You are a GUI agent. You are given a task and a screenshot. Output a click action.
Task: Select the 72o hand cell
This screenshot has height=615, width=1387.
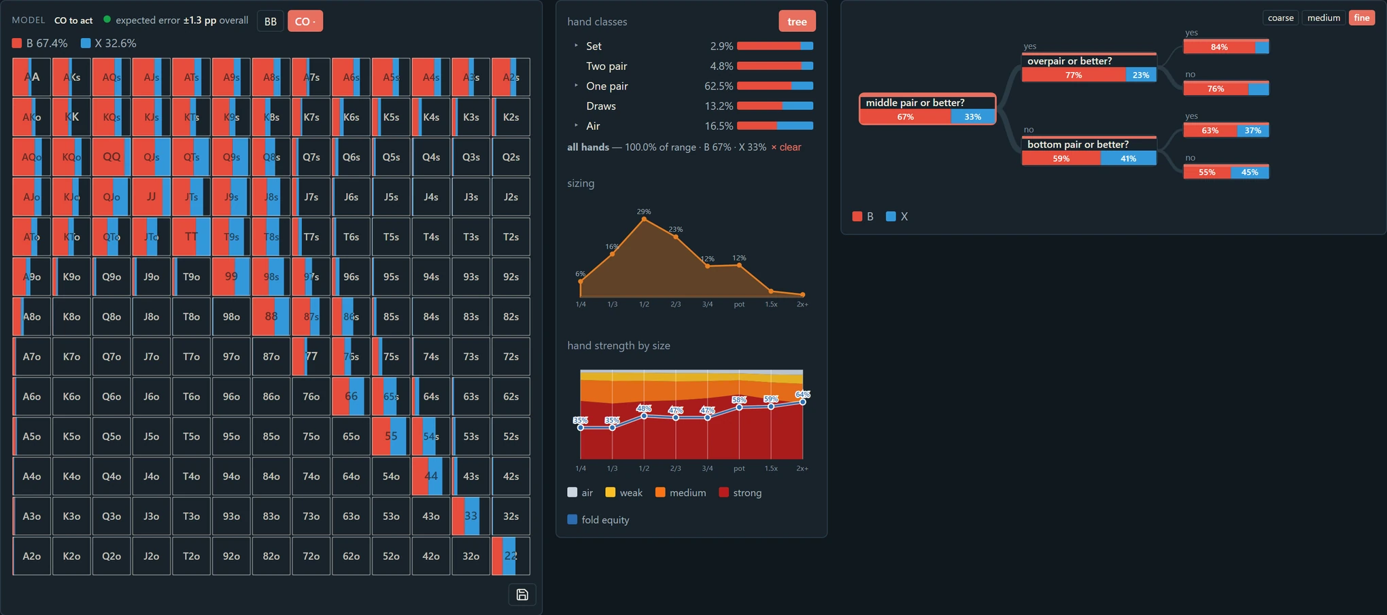click(x=311, y=556)
